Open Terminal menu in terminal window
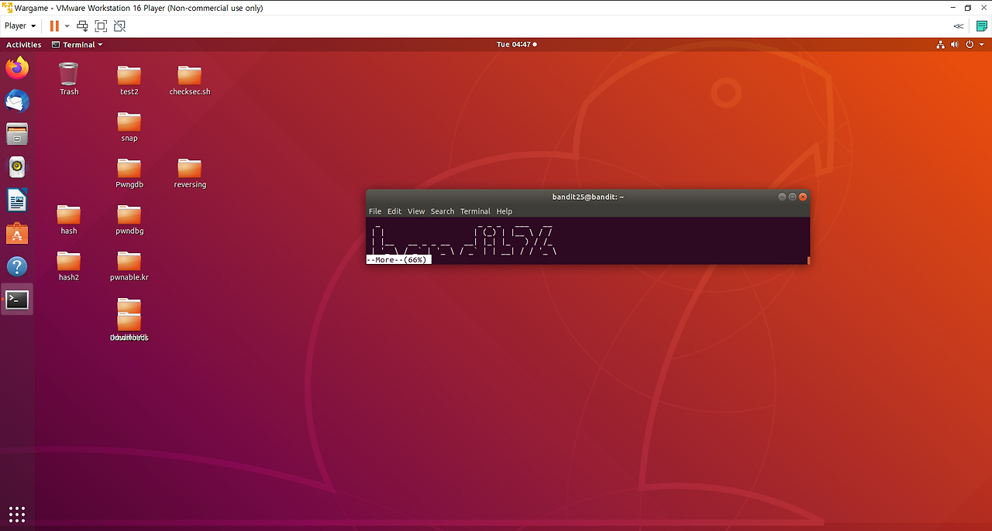The image size is (992, 531). 475,211
